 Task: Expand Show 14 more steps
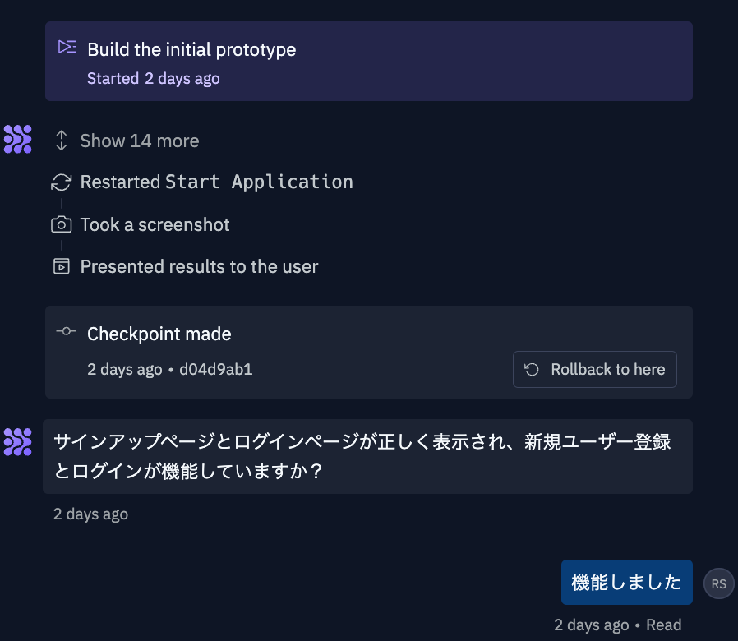tap(140, 141)
